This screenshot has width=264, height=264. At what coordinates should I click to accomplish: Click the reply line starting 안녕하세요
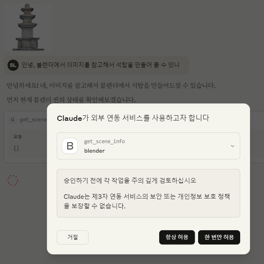click(x=111, y=85)
